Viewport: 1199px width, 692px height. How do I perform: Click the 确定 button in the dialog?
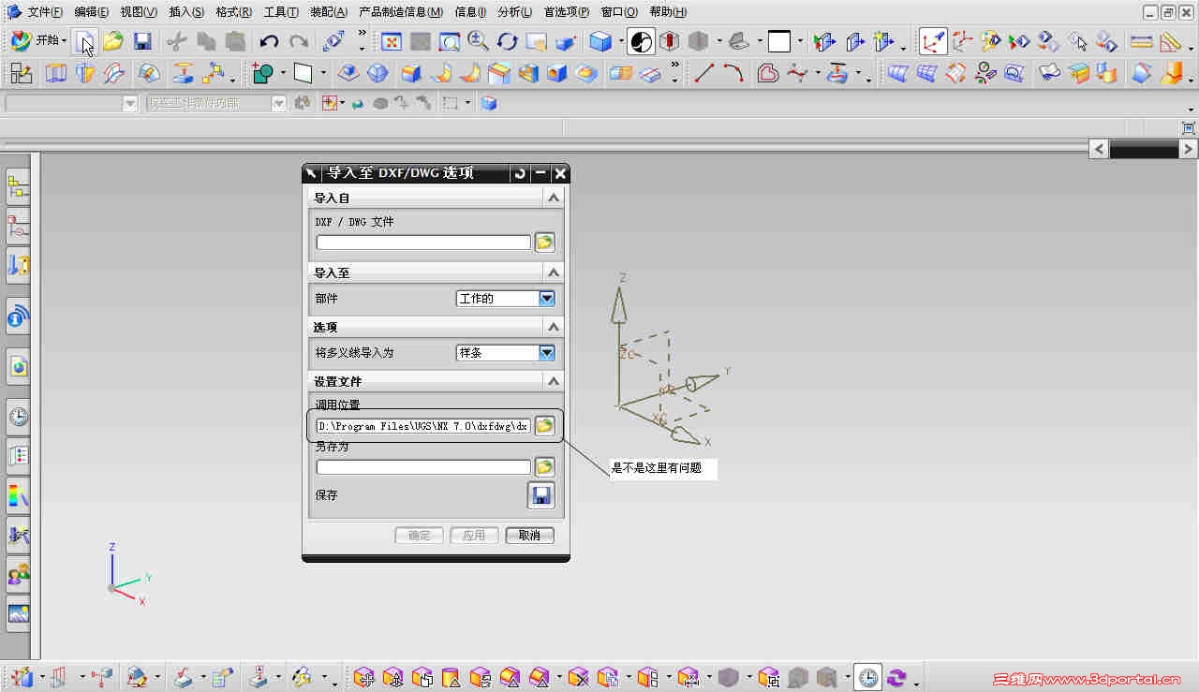click(420, 536)
